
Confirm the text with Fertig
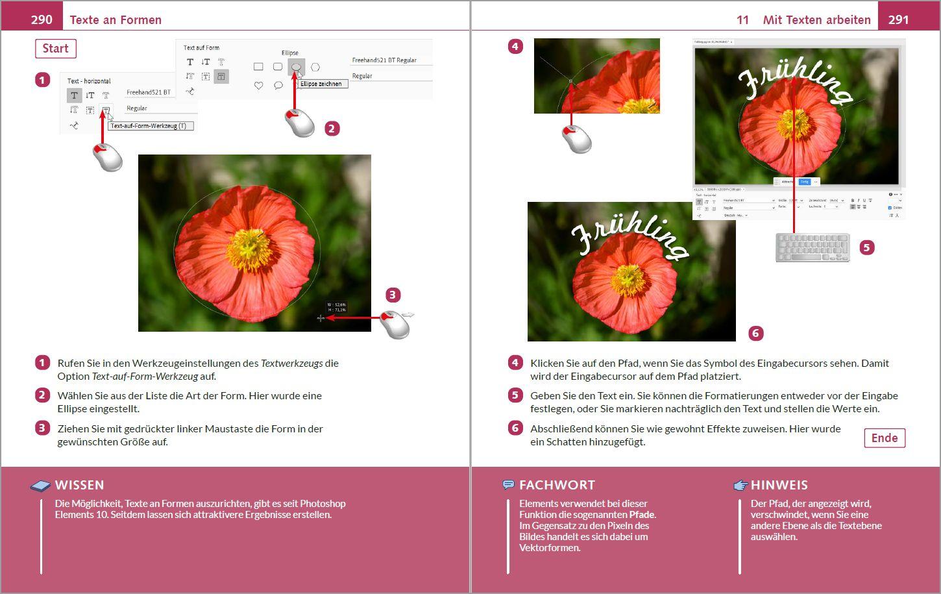(x=804, y=182)
